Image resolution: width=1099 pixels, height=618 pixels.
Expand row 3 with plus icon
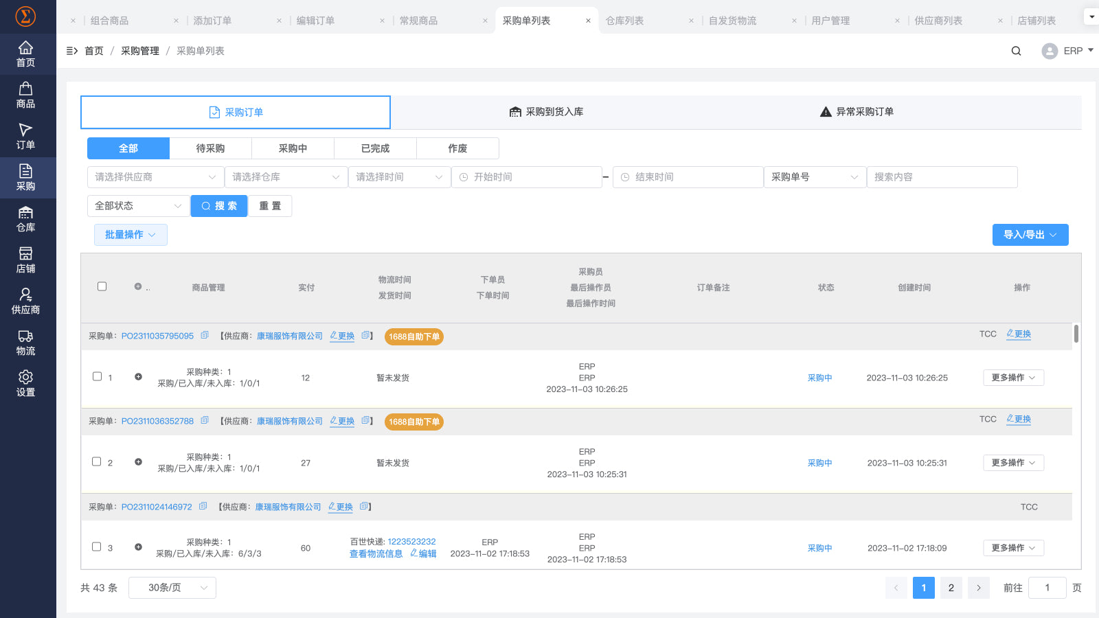click(138, 547)
